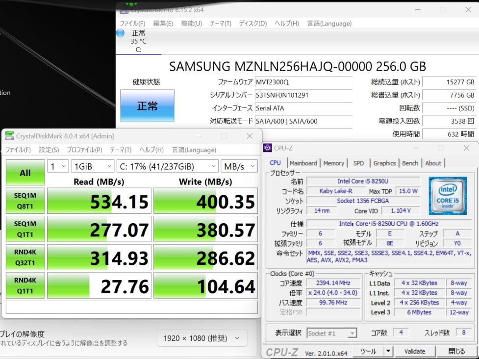Switch to the Graphics tab in CPU-Z

(384, 163)
